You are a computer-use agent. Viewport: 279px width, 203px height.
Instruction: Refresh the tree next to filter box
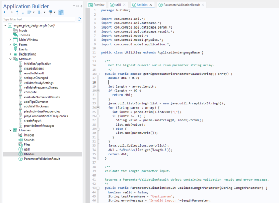click(x=79, y=19)
